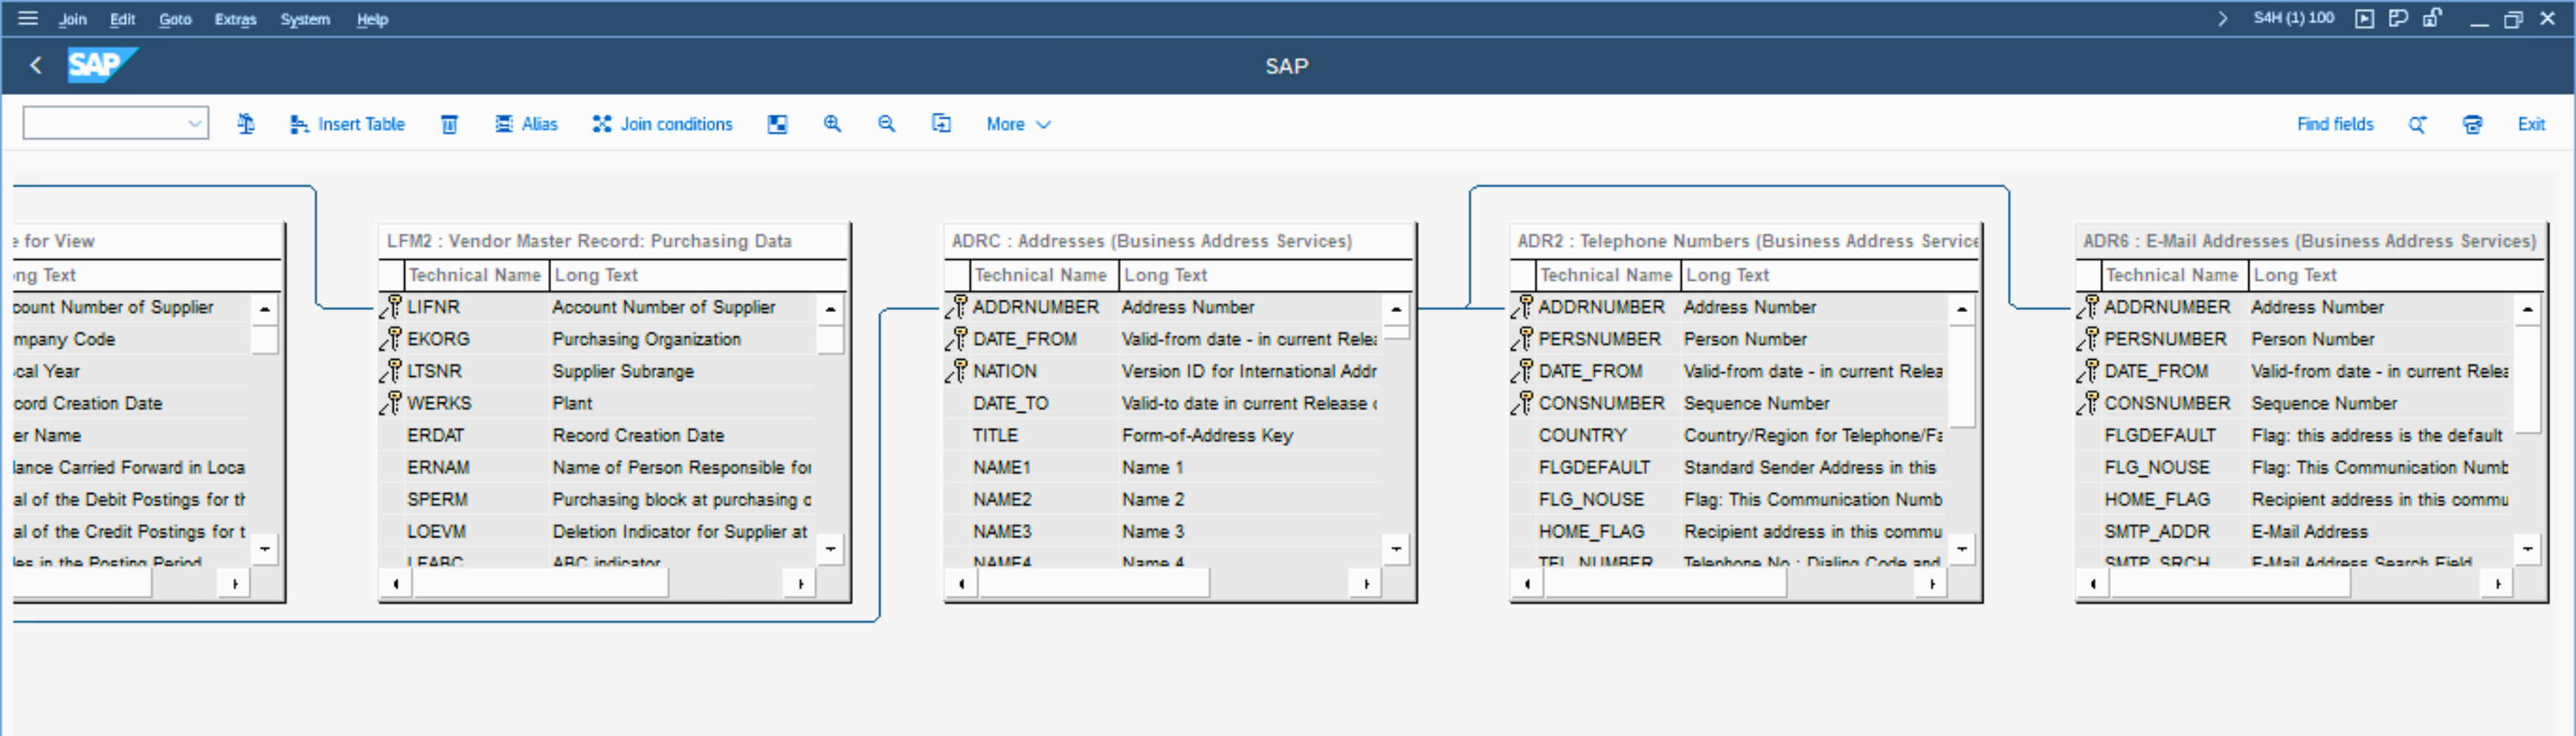This screenshot has width=2576, height=736.
Task: Open the Goto menu
Action: (x=175, y=19)
